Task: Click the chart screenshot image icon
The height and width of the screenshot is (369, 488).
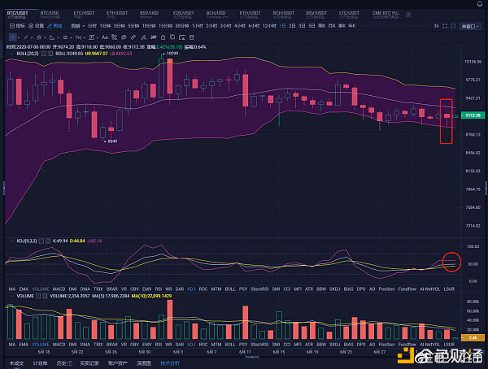Action: tap(182, 37)
